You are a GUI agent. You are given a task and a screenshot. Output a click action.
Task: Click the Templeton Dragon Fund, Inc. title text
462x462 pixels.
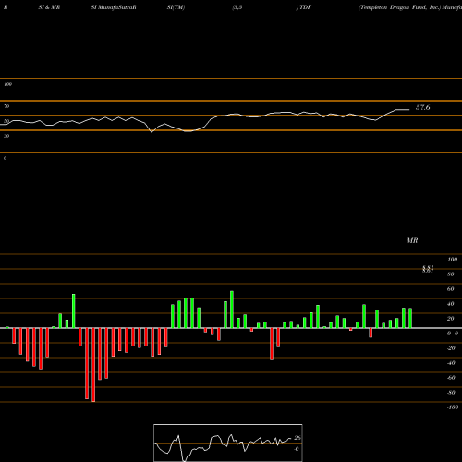click(400, 7)
